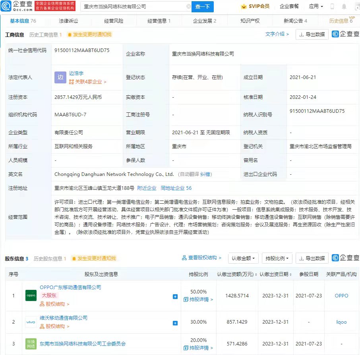Screen dimensions: 360x355
Task: Switch to the 知识产权 tab
Action: (250, 21)
